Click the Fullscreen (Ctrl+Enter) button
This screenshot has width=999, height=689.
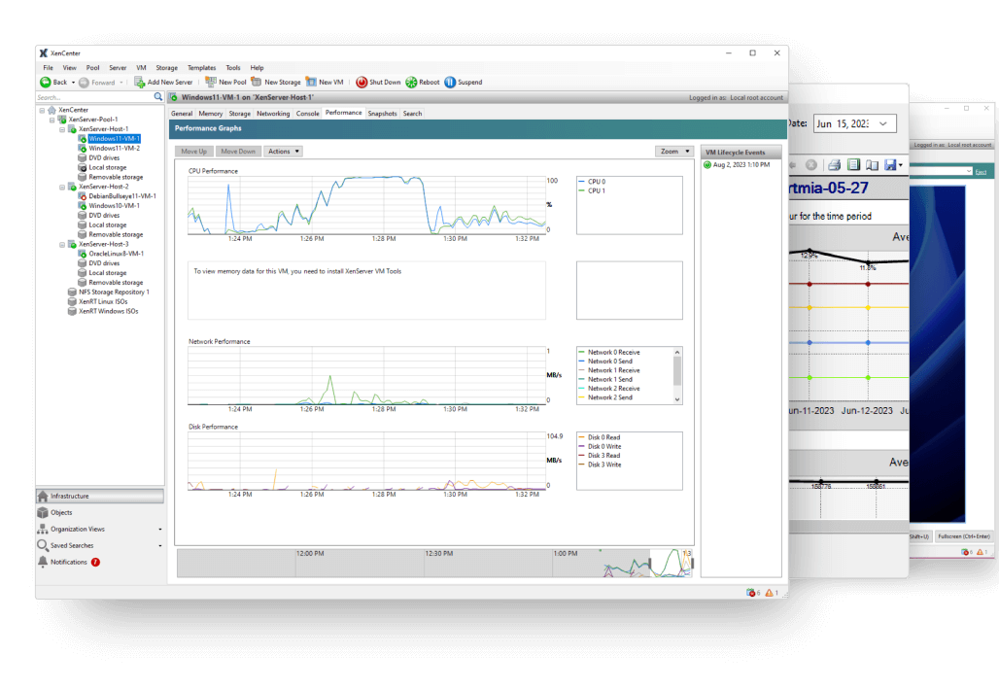click(x=963, y=536)
